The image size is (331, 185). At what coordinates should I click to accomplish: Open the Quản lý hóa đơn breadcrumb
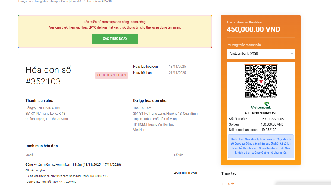[x=71, y=1]
